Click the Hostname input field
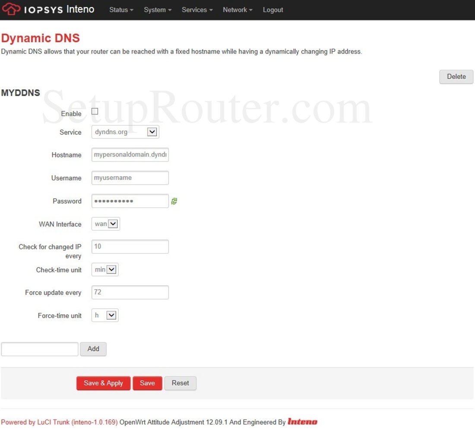The width and height of the screenshot is (475, 429). [x=130, y=155]
